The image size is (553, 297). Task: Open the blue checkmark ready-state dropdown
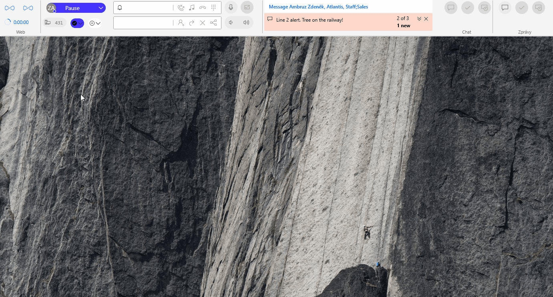pos(77,23)
